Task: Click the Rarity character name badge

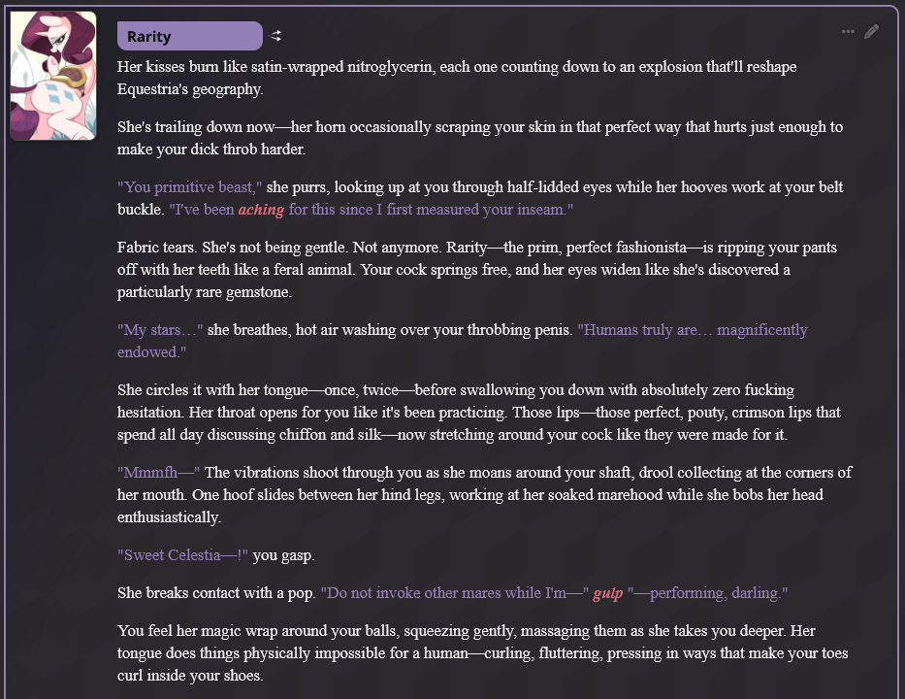Action: coord(190,36)
